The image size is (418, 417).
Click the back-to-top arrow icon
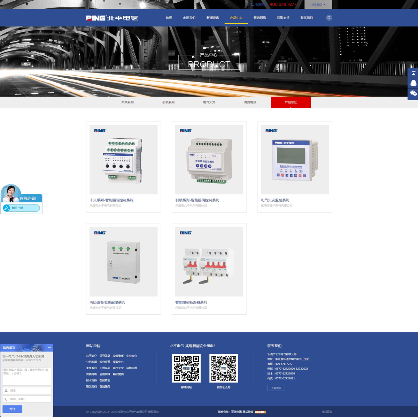coord(413,73)
